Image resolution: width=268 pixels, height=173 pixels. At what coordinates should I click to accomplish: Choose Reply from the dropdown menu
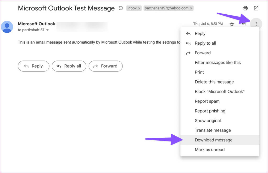220,34
